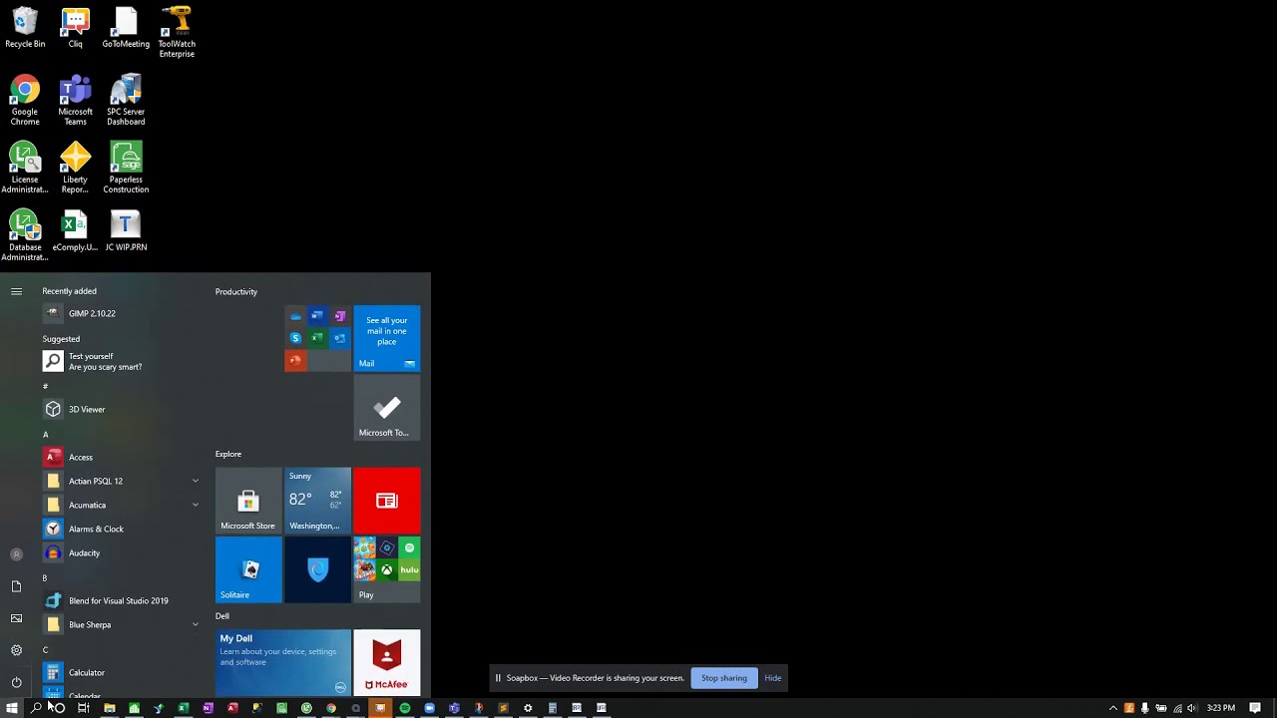
Task: Open the Office apps folder tile
Action: click(317, 338)
